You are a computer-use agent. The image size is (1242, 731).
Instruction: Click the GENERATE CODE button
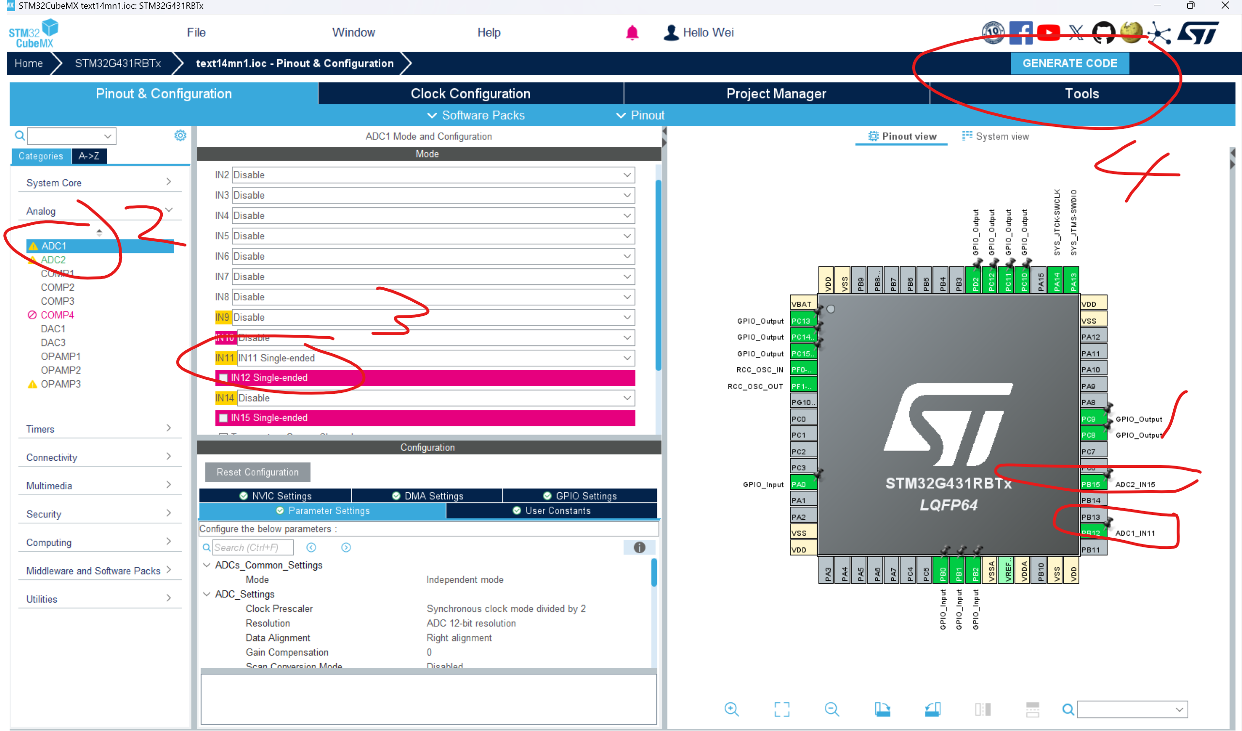click(1070, 63)
